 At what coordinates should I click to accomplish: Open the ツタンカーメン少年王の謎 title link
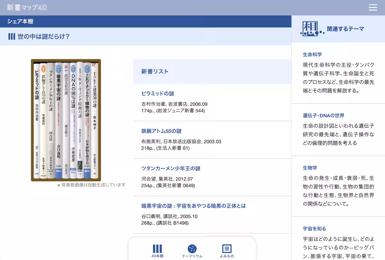[171, 168]
